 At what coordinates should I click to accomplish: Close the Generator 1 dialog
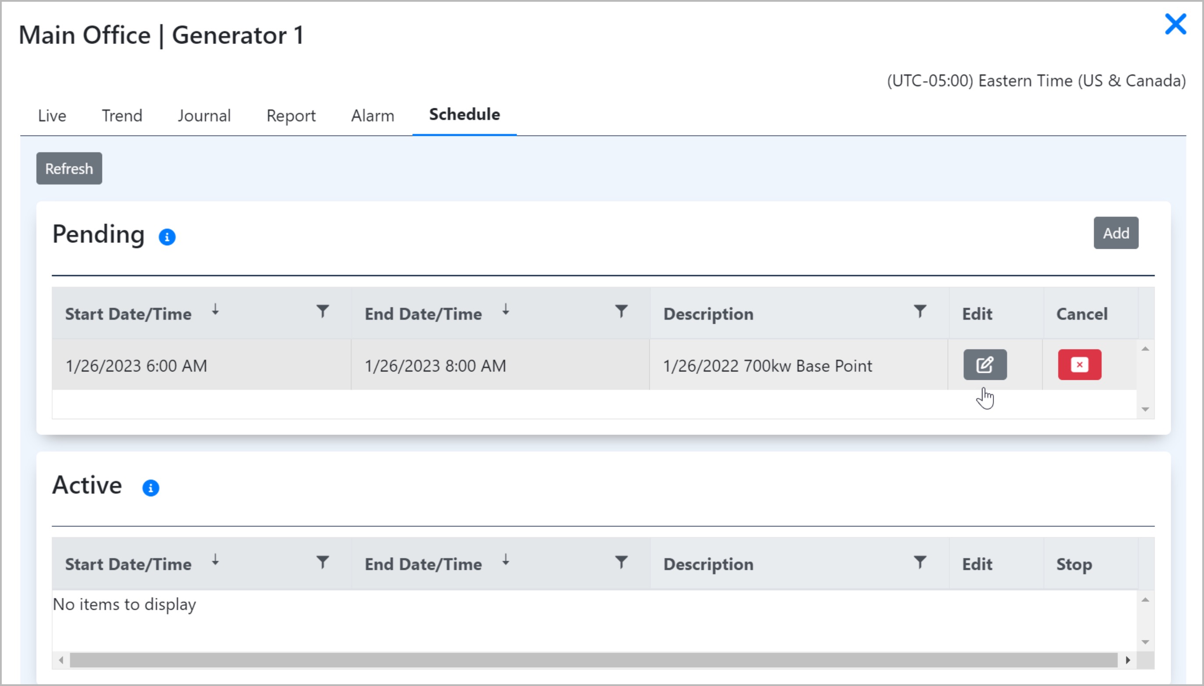[x=1175, y=25]
